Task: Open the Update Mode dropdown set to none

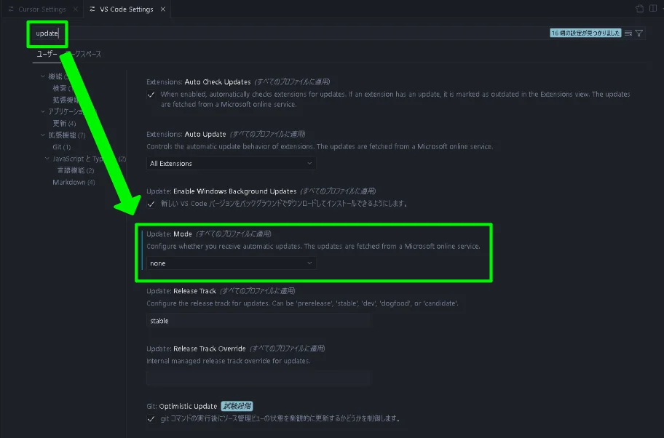Action: point(232,263)
